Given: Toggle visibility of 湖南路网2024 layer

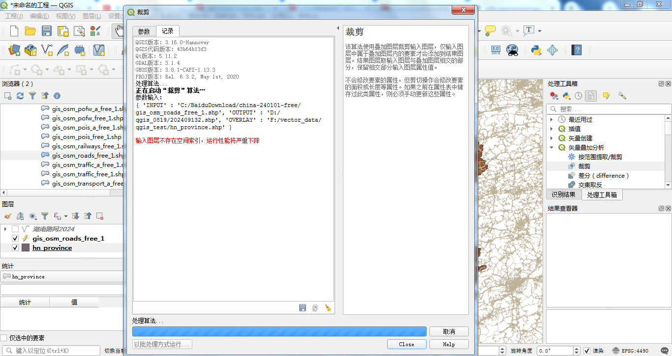Looking at the screenshot, I should (15, 229).
